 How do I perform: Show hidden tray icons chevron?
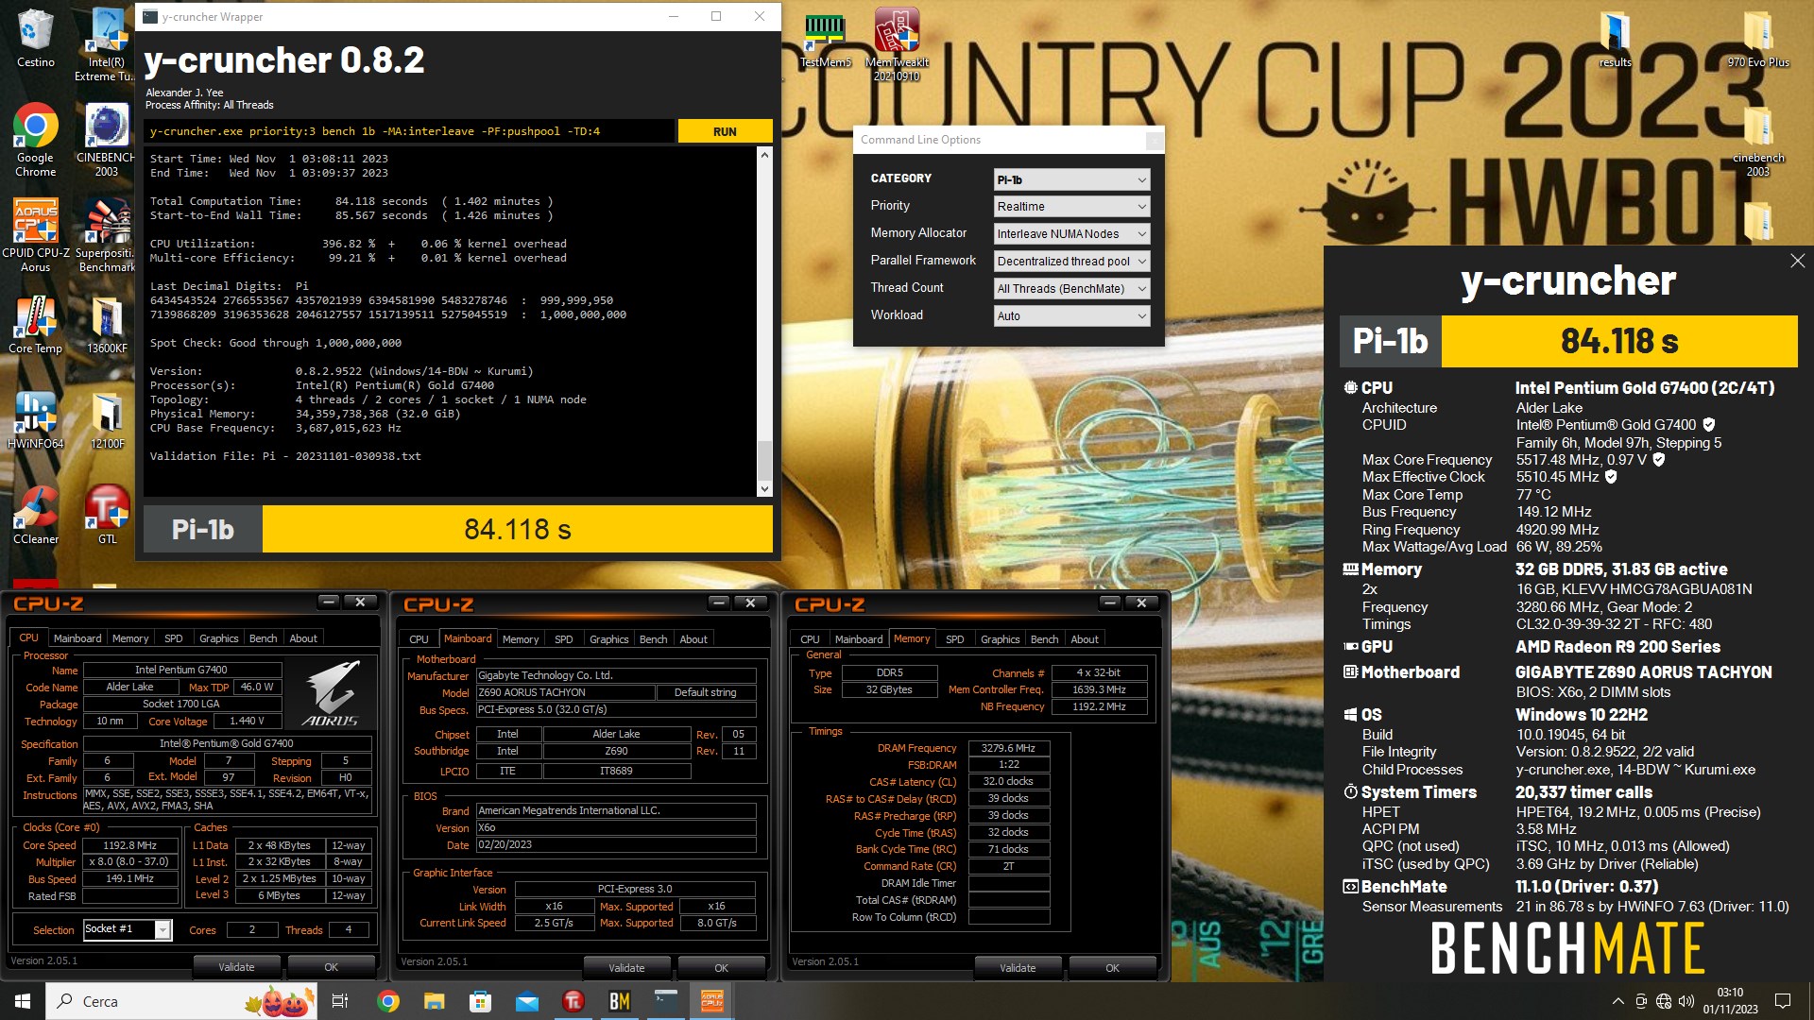(1617, 1001)
